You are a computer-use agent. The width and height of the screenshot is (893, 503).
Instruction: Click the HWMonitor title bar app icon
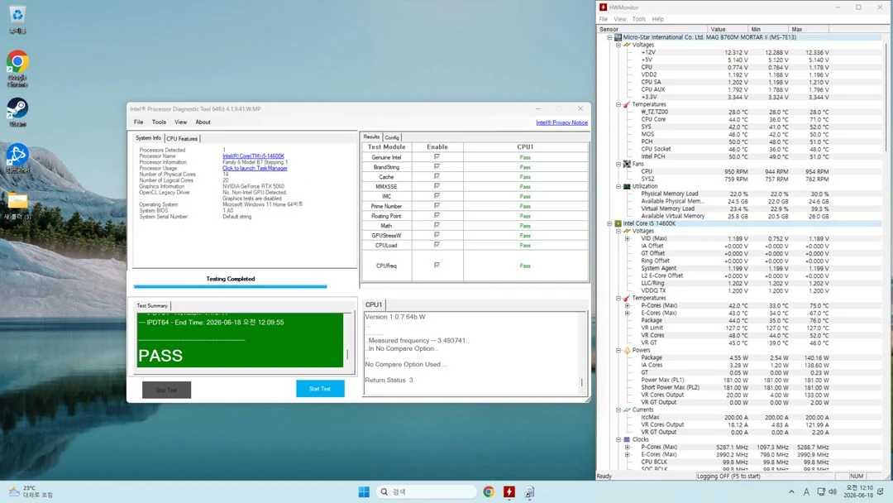[603, 7]
